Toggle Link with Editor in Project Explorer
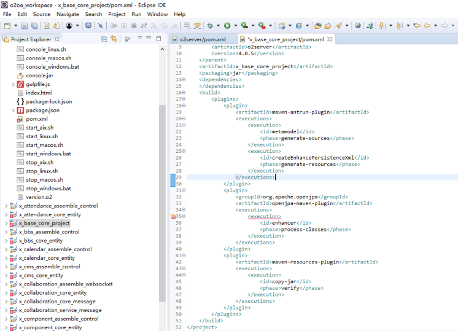The height and width of the screenshot is (331, 458). click(x=114, y=39)
